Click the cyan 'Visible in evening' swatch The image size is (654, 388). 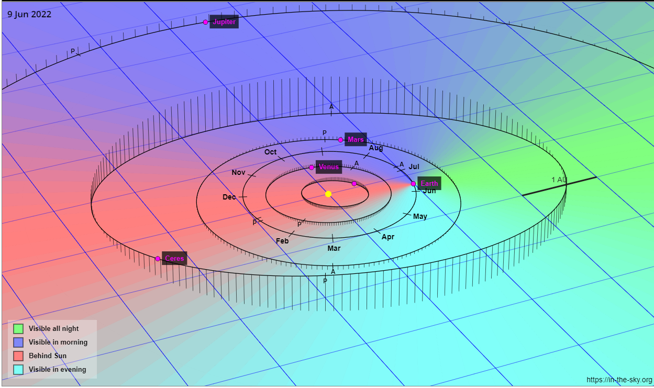18,370
